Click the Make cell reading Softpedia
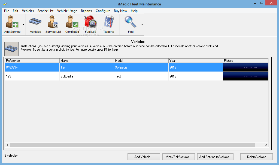 point(87,76)
